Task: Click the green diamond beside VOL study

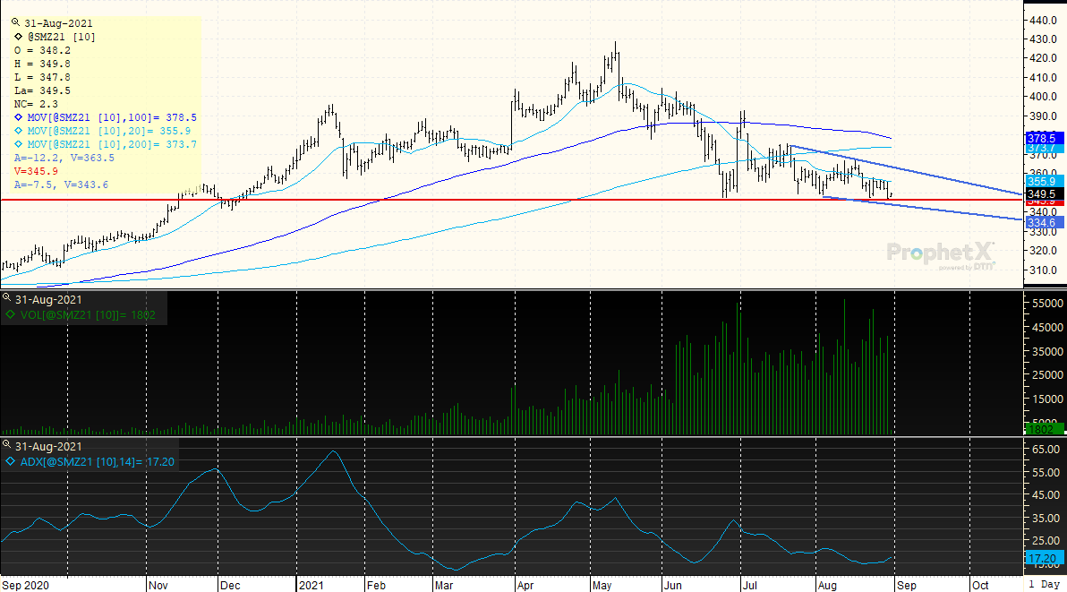Action: [x=11, y=314]
